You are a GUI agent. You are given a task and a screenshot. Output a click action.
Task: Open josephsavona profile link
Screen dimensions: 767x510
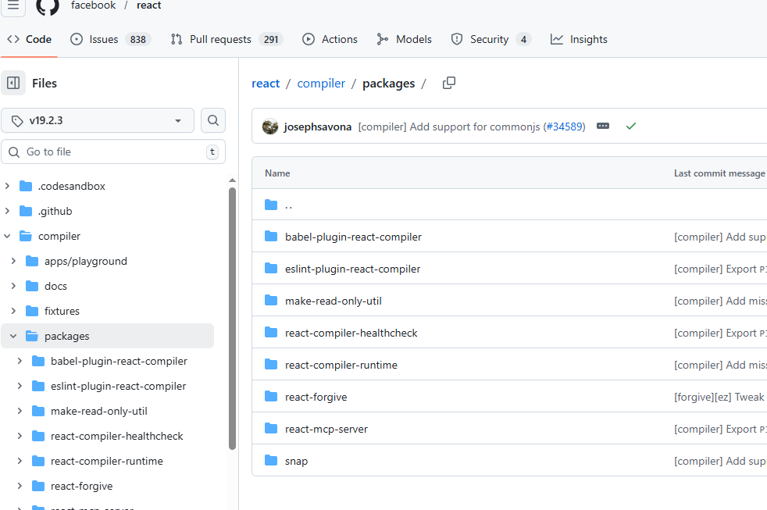[x=317, y=127]
